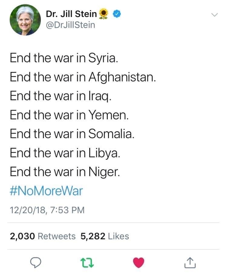227x276 pixels.
Task: Click the line 'End the war in Niger.'
Action: point(65,172)
